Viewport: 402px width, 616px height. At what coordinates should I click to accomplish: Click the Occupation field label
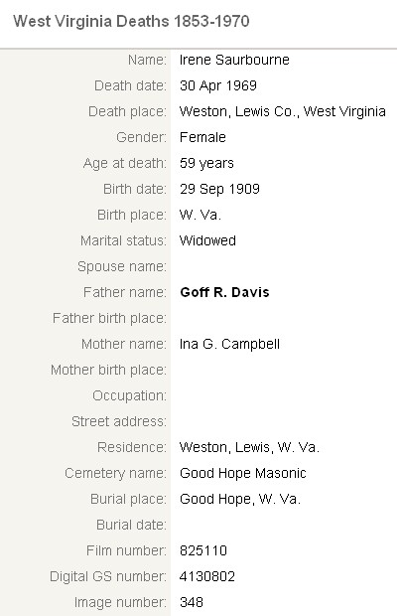click(x=129, y=396)
